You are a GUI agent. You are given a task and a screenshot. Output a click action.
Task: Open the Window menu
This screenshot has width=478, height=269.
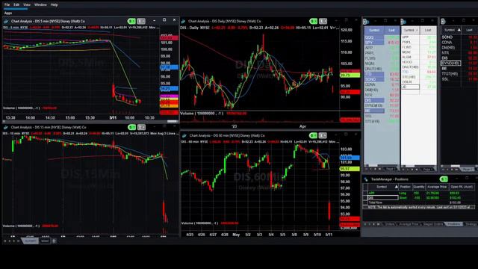40,5
